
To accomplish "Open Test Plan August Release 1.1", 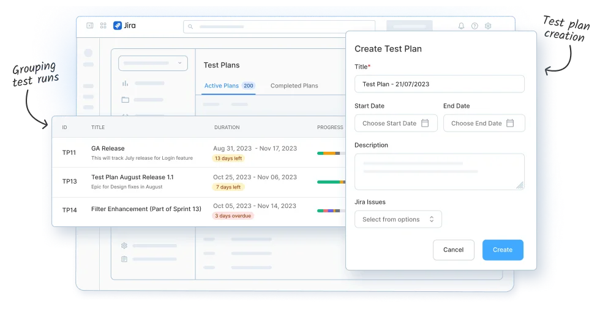I will click(132, 177).
